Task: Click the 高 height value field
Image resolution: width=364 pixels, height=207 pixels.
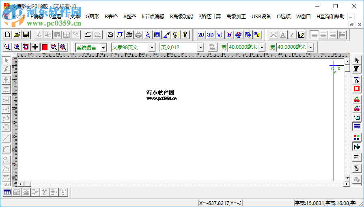Action: (243, 47)
